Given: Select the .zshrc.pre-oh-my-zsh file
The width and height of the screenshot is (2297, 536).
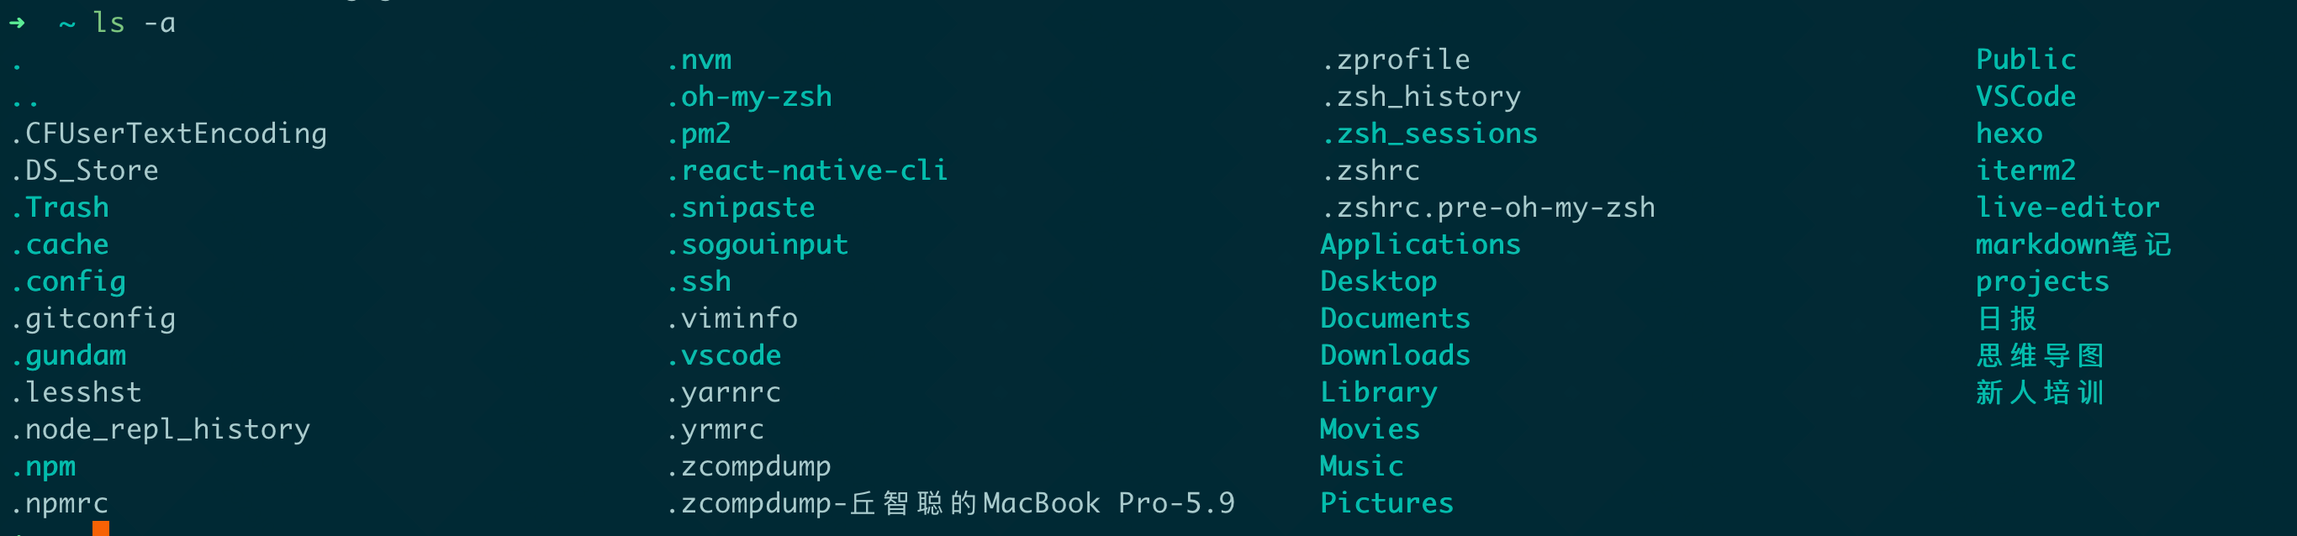Looking at the screenshot, I should (x=1487, y=208).
